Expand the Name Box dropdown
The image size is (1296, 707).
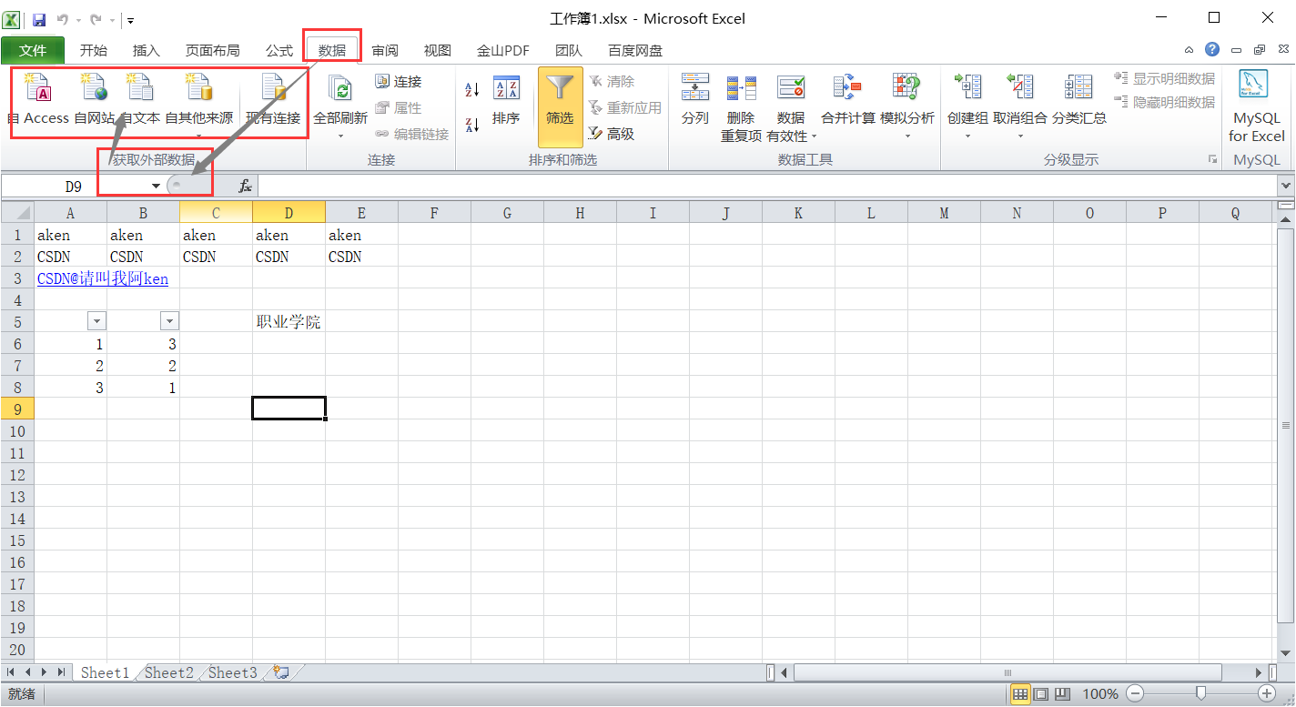click(156, 187)
